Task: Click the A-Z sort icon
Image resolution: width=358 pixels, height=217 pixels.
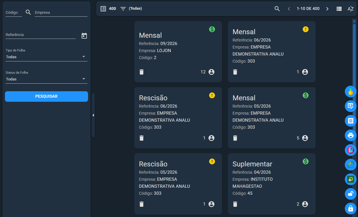Action: pos(350,9)
